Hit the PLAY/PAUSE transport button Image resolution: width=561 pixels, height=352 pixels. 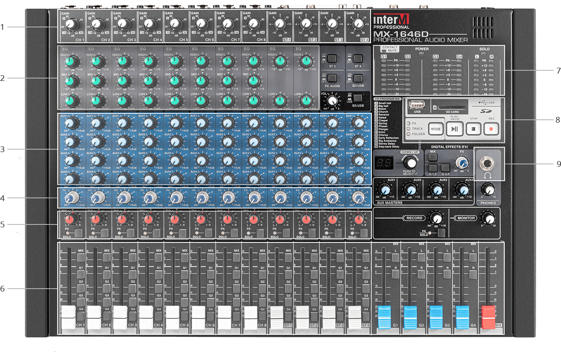(x=454, y=128)
